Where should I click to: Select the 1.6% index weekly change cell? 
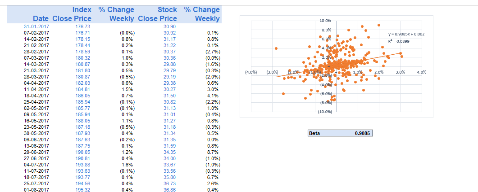[127, 165]
